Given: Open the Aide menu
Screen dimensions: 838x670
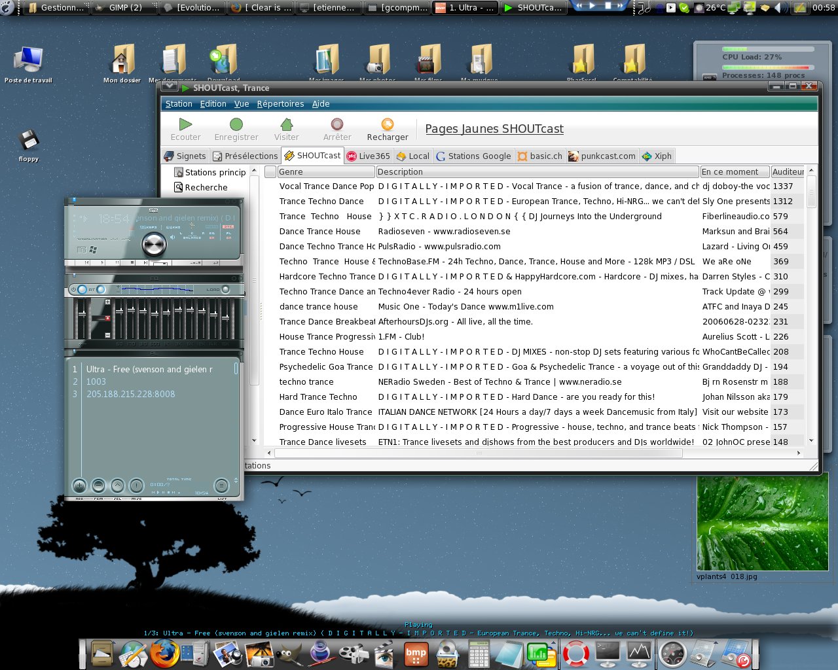Looking at the screenshot, I should [321, 104].
